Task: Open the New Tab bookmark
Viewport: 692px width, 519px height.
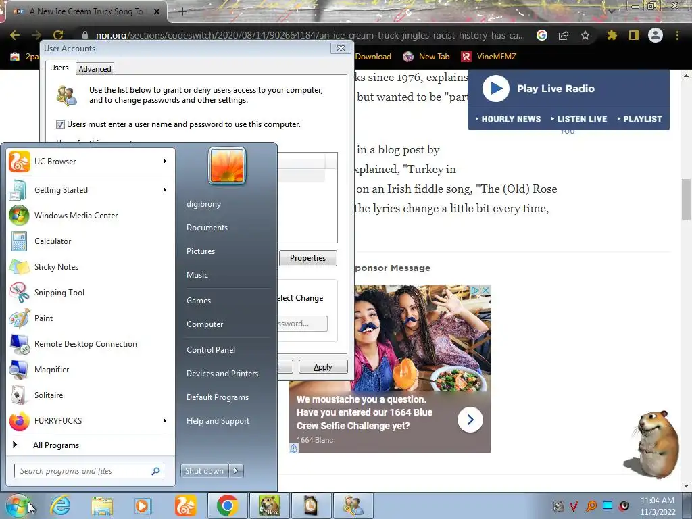Action: [x=426, y=57]
